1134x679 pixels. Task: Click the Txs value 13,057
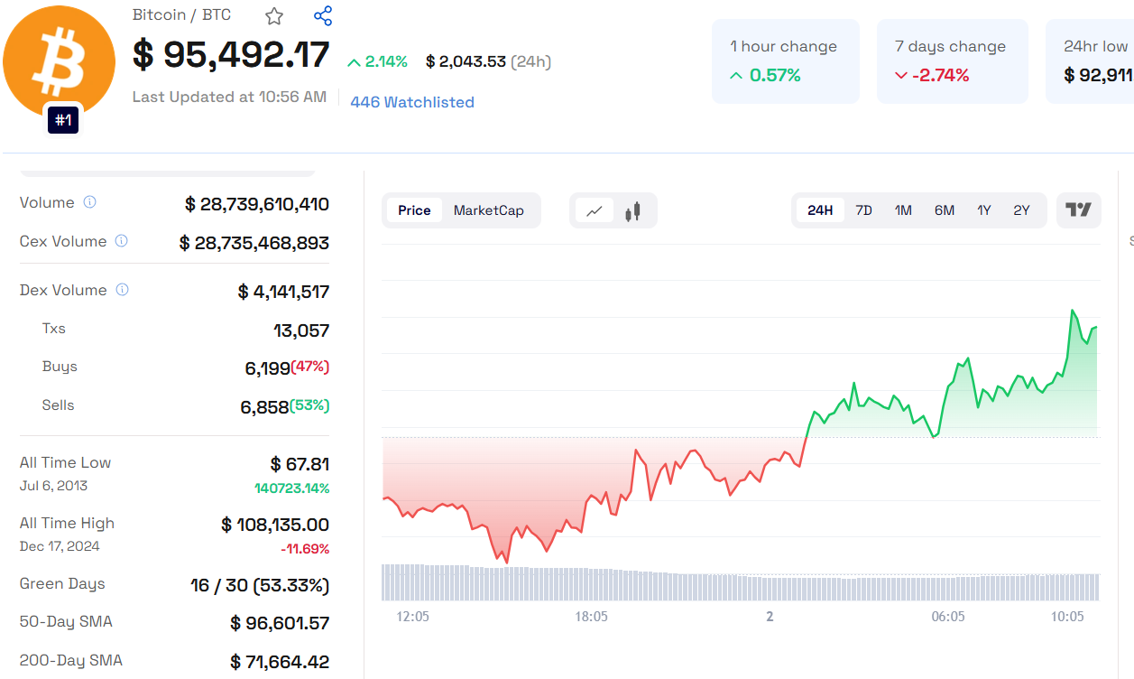301,330
